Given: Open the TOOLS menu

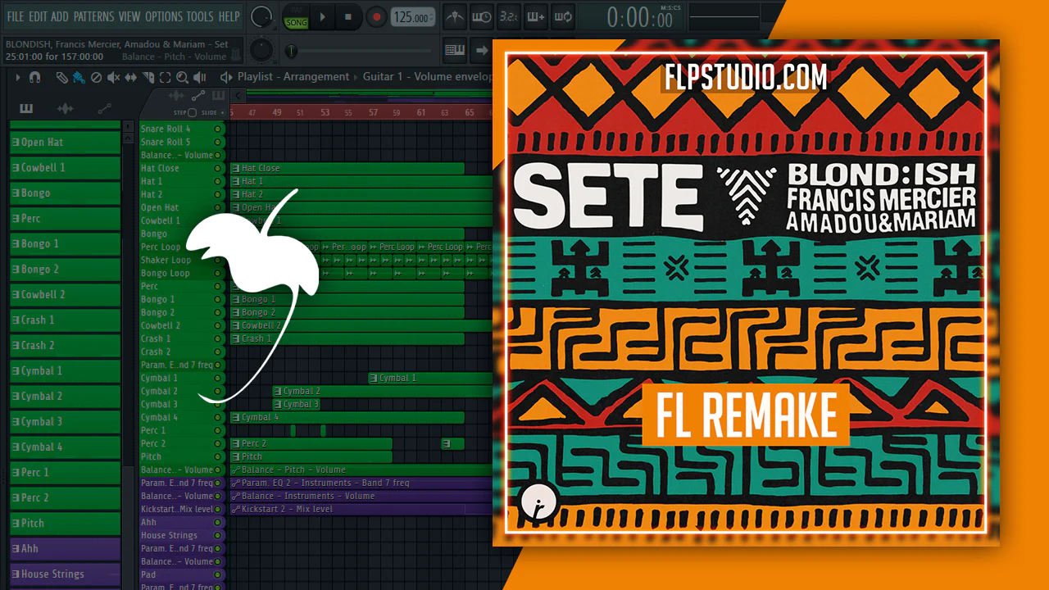Looking at the screenshot, I should [200, 16].
